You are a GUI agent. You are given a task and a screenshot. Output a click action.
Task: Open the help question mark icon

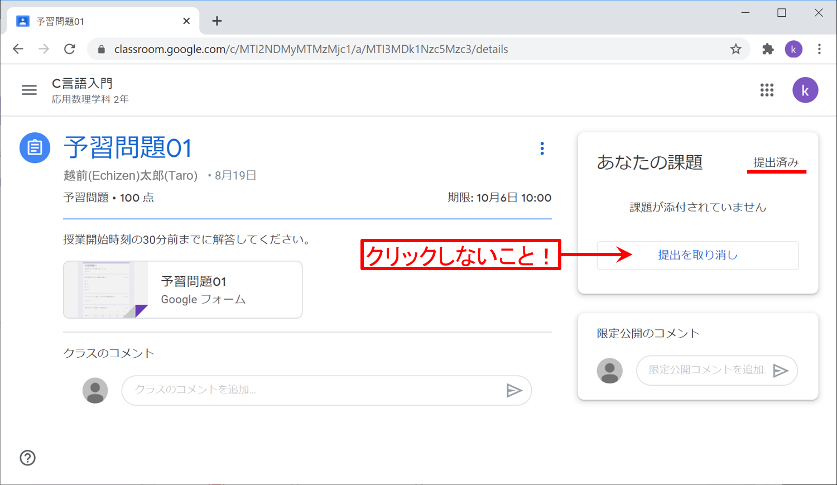[x=27, y=458]
